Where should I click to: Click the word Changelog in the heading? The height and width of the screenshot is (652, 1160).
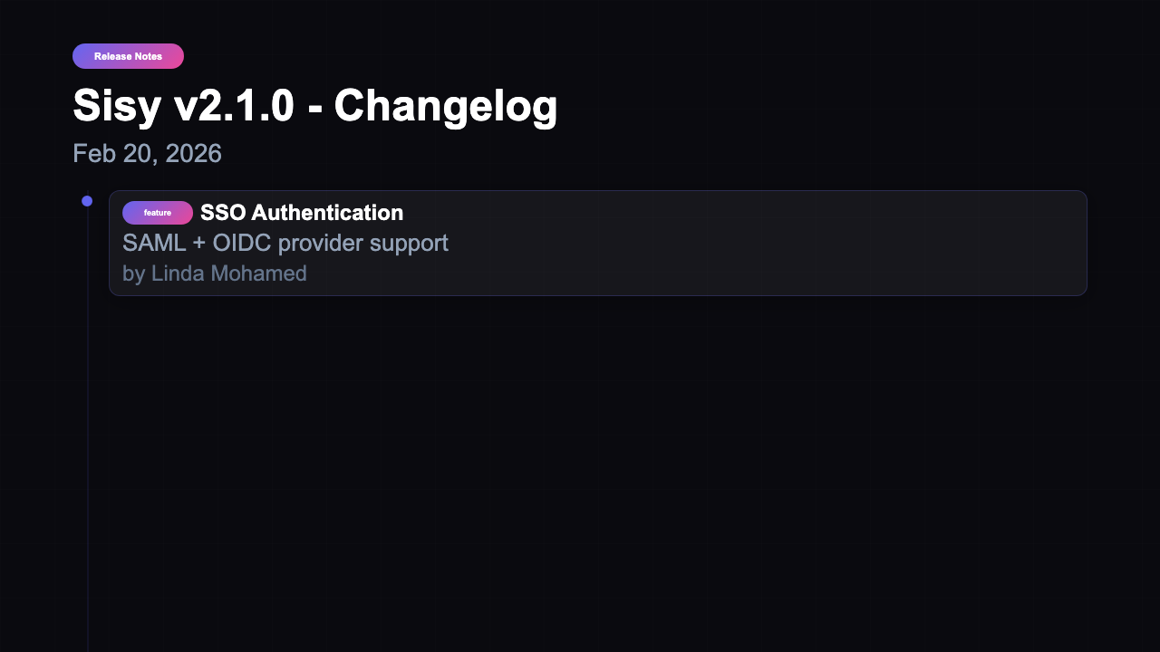(445, 106)
